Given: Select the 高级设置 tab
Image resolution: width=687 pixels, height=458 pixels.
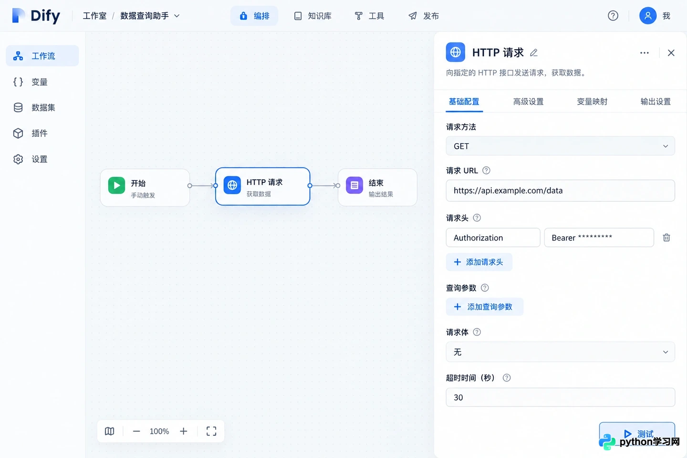Looking at the screenshot, I should pos(528,102).
